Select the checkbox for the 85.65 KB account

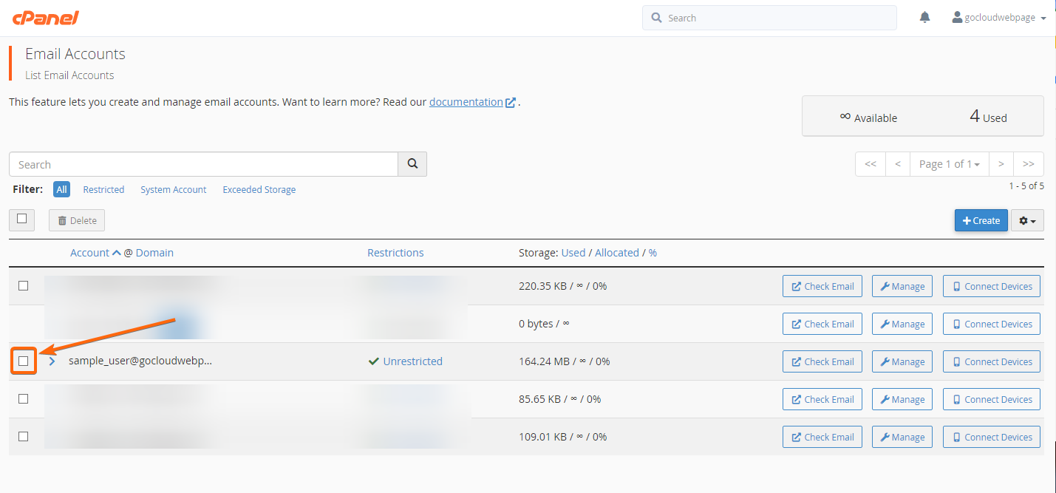(23, 398)
